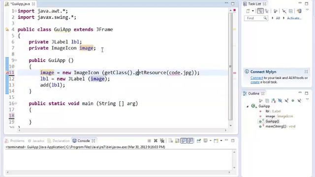Click the error marker on line 11
The image size is (315, 177).
[7, 73]
